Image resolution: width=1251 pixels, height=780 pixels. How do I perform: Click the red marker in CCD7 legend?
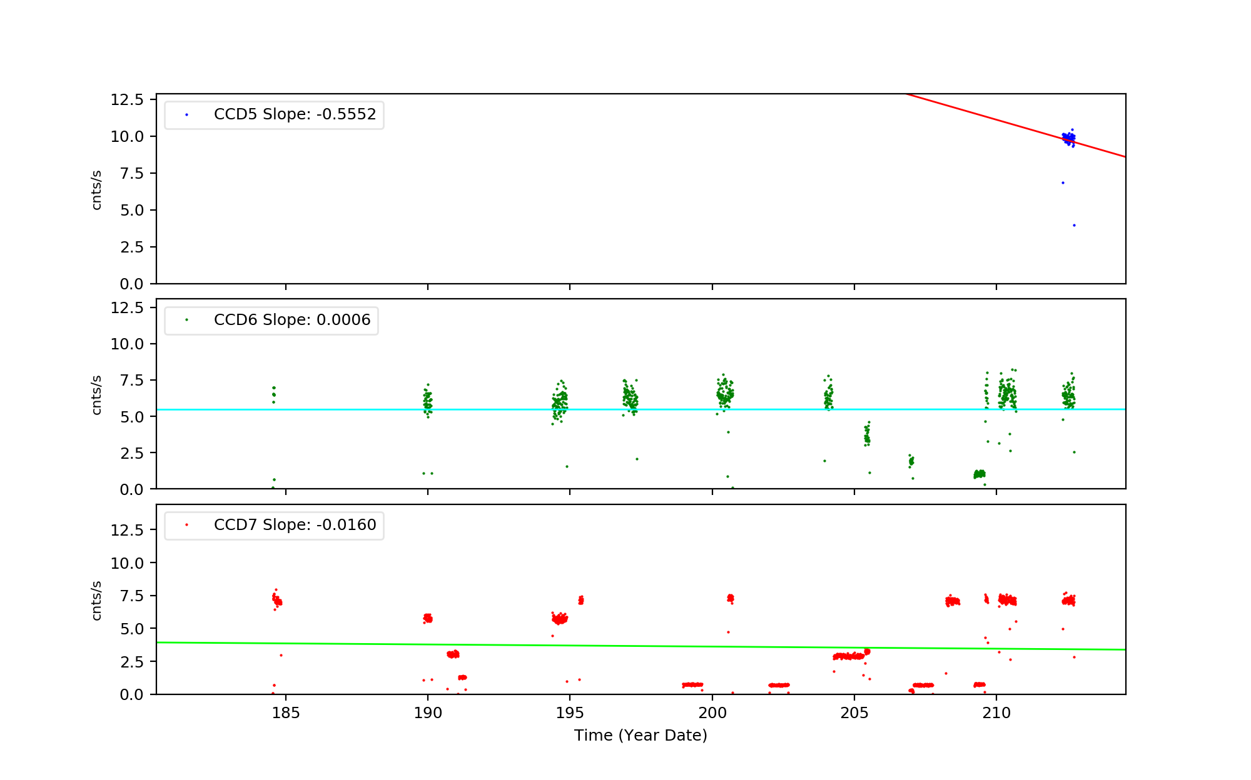[186, 525]
